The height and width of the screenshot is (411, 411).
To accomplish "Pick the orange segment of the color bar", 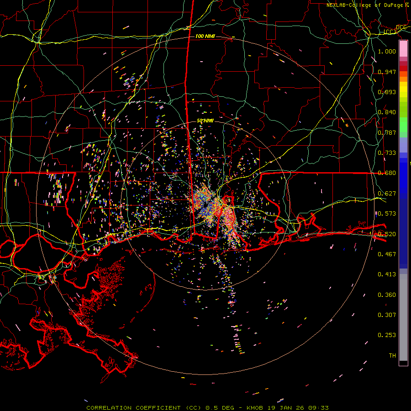I will [403, 79].
